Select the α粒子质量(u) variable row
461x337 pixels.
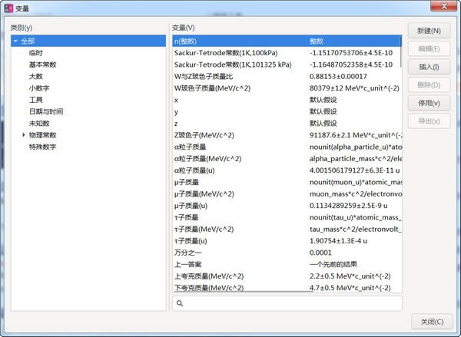coord(287,170)
